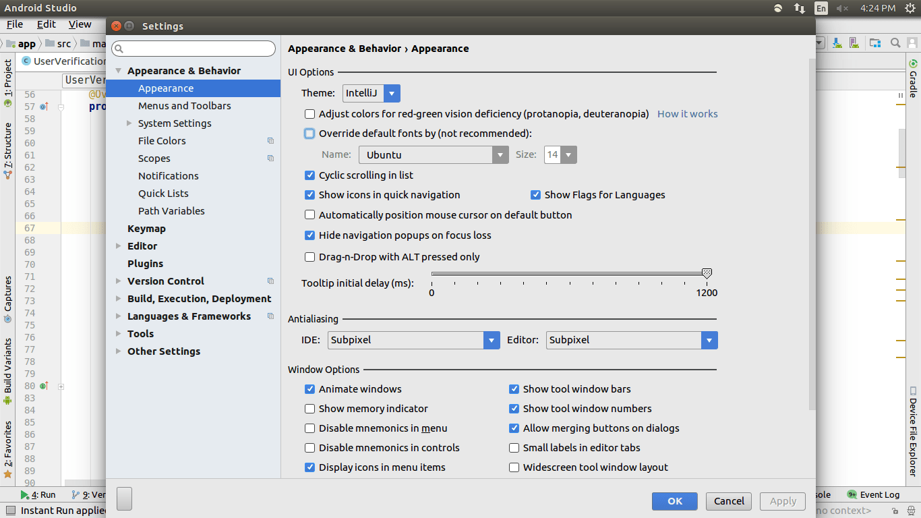Open the muted volume indicator
The height and width of the screenshot is (518, 921).
(842, 8)
